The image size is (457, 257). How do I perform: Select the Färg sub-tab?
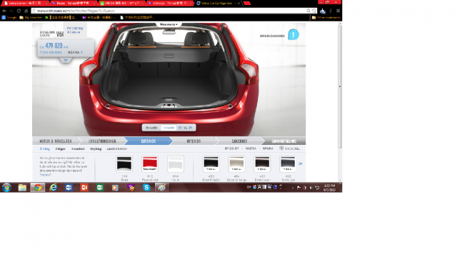(x=45, y=149)
